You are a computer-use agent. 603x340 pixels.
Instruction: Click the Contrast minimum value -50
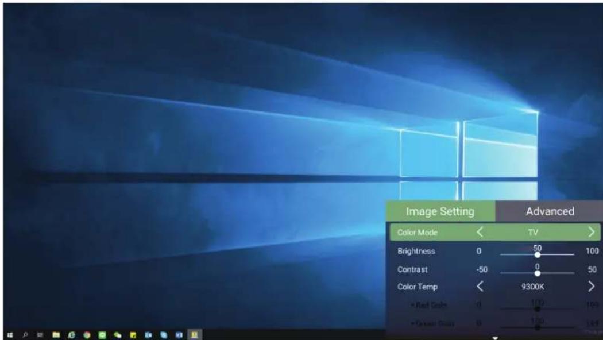[x=482, y=269]
